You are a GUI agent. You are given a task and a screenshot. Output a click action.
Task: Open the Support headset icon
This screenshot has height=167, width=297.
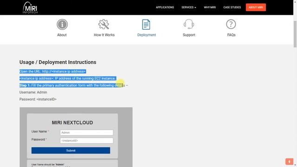tap(189, 24)
